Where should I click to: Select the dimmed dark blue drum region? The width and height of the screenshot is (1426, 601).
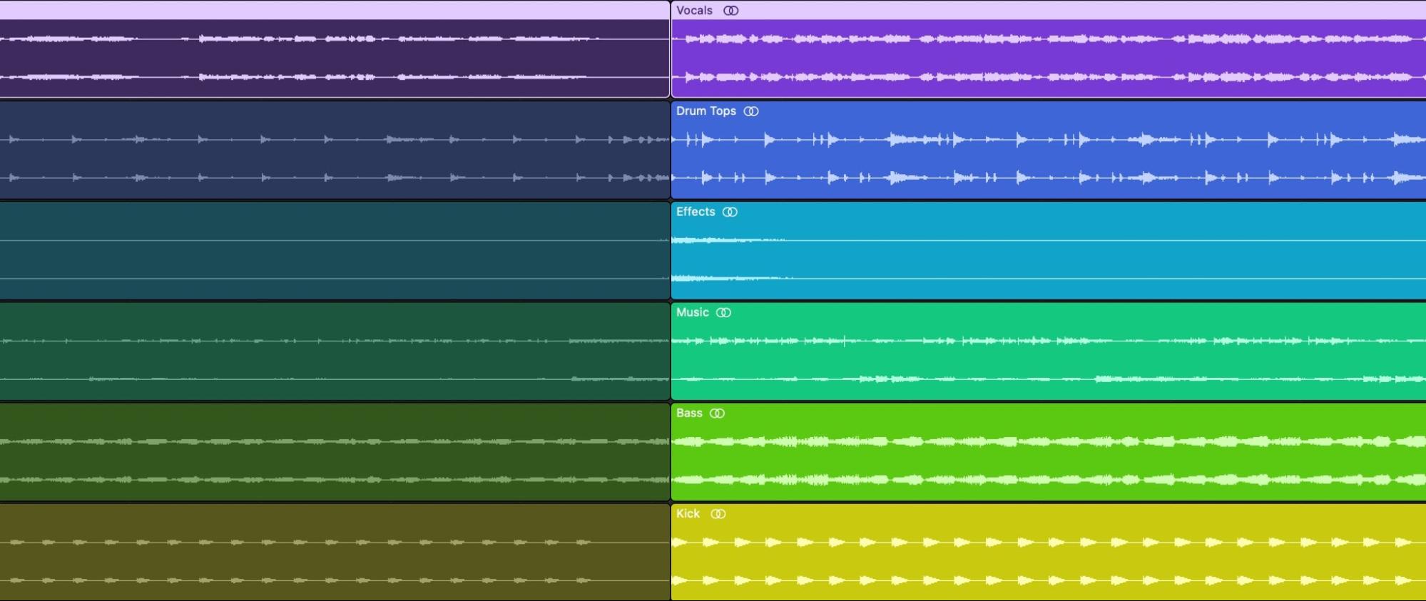click(x=335, y=150)
